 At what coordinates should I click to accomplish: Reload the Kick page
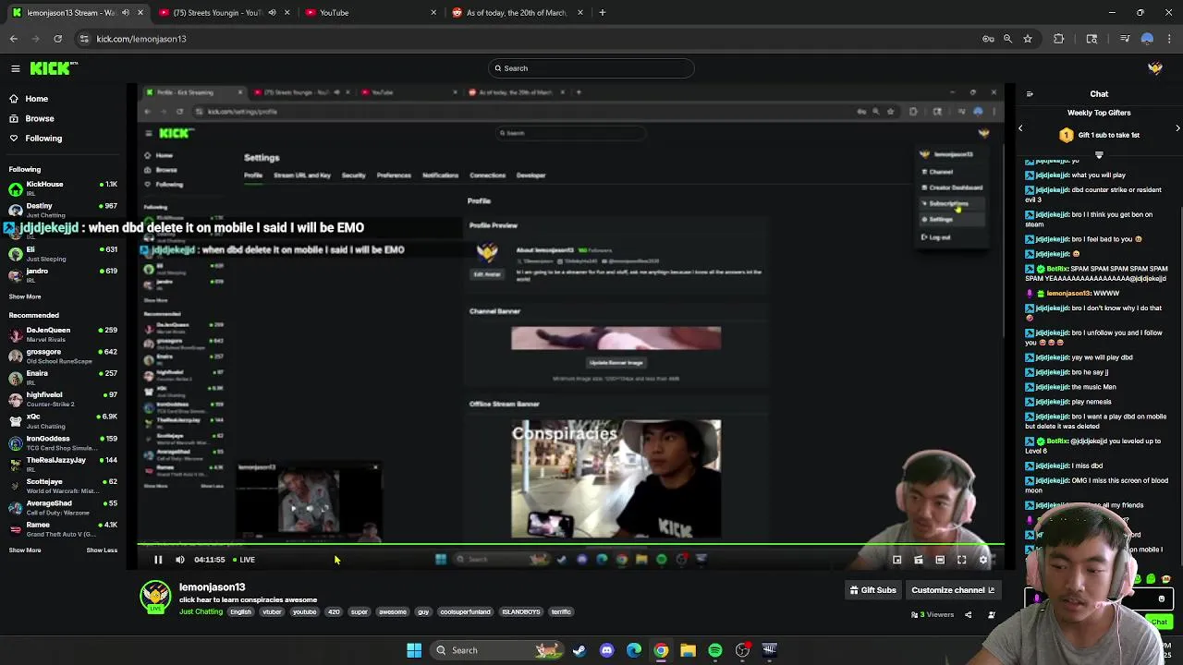(57, 39)
